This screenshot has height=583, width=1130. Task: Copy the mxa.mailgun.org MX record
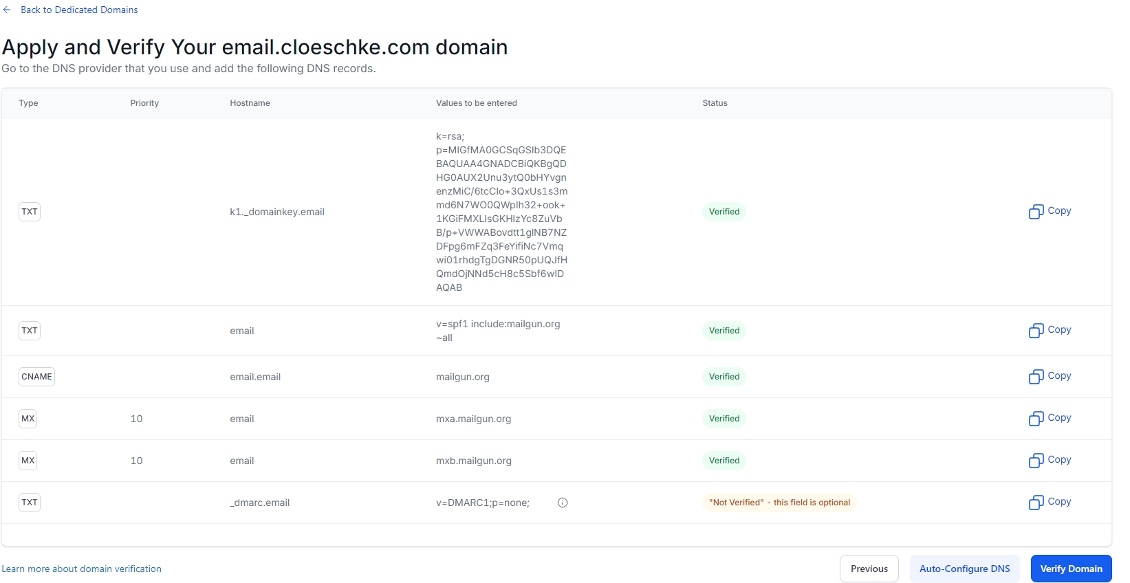click(x=1050, y=418)
